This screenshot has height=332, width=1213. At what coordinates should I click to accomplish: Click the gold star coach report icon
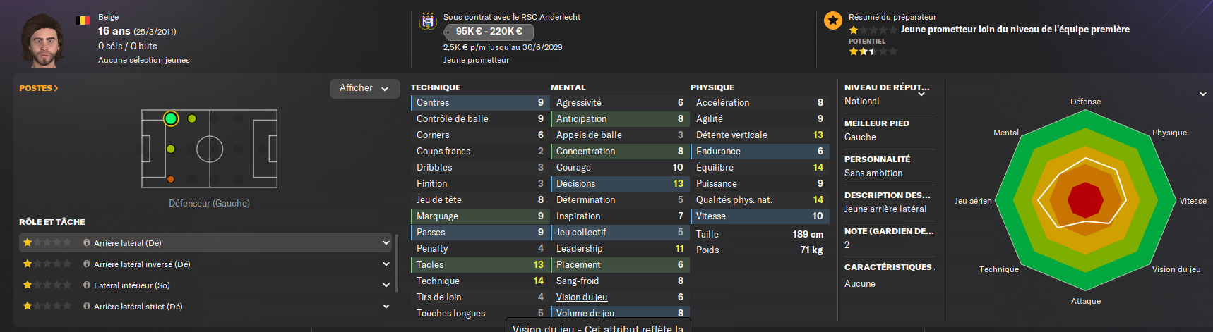pos(833,20)
